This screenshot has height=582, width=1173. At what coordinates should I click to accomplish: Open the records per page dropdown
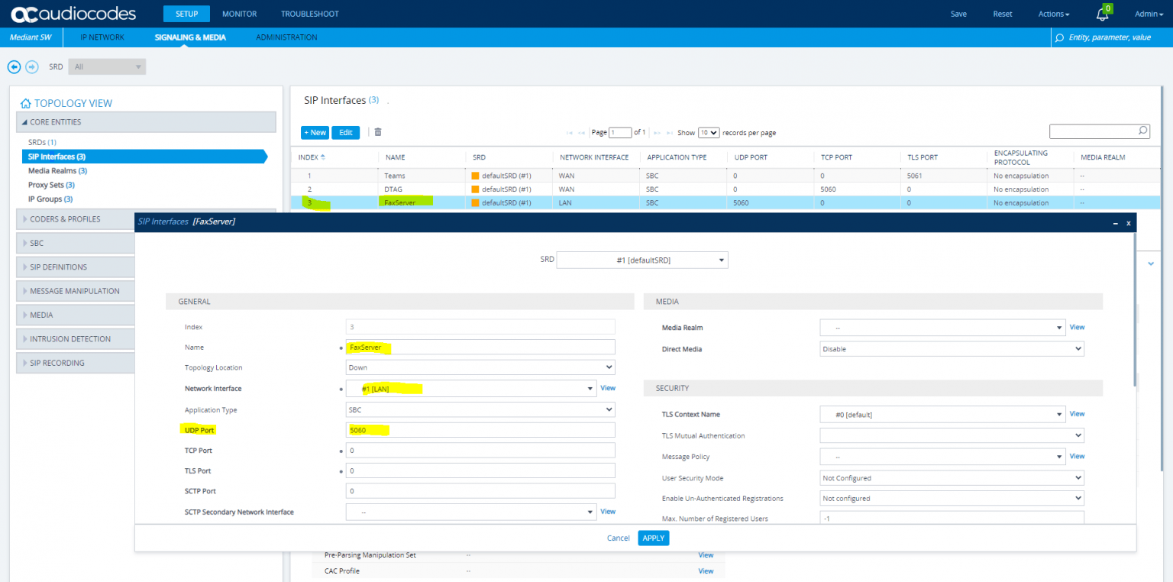[709, 132]
